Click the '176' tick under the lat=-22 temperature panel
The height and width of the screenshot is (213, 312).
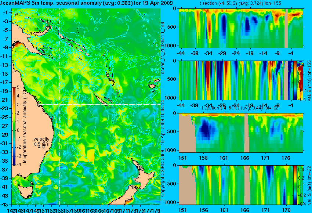(x=286, y=158)
